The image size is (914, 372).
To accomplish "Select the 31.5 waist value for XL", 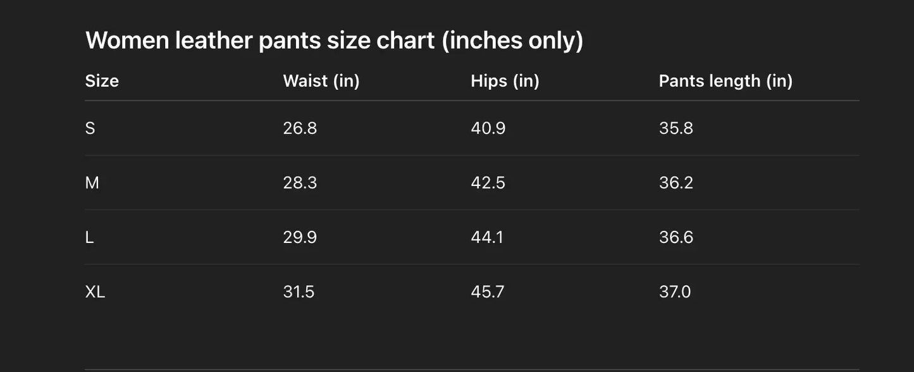I will pyautogui.click(x=299, y=292).
